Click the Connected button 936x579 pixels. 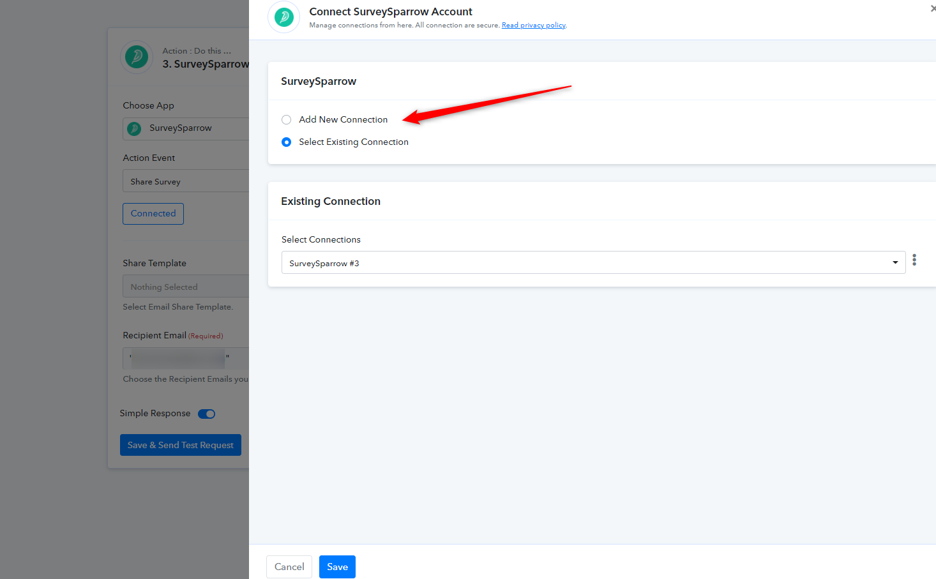pos(153,214)
